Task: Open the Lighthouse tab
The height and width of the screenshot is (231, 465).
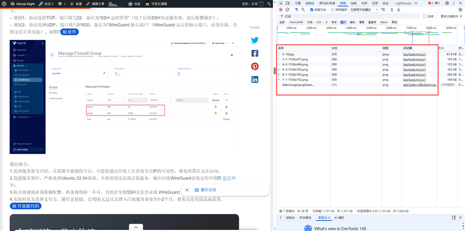Action: [x=403, y=3]
